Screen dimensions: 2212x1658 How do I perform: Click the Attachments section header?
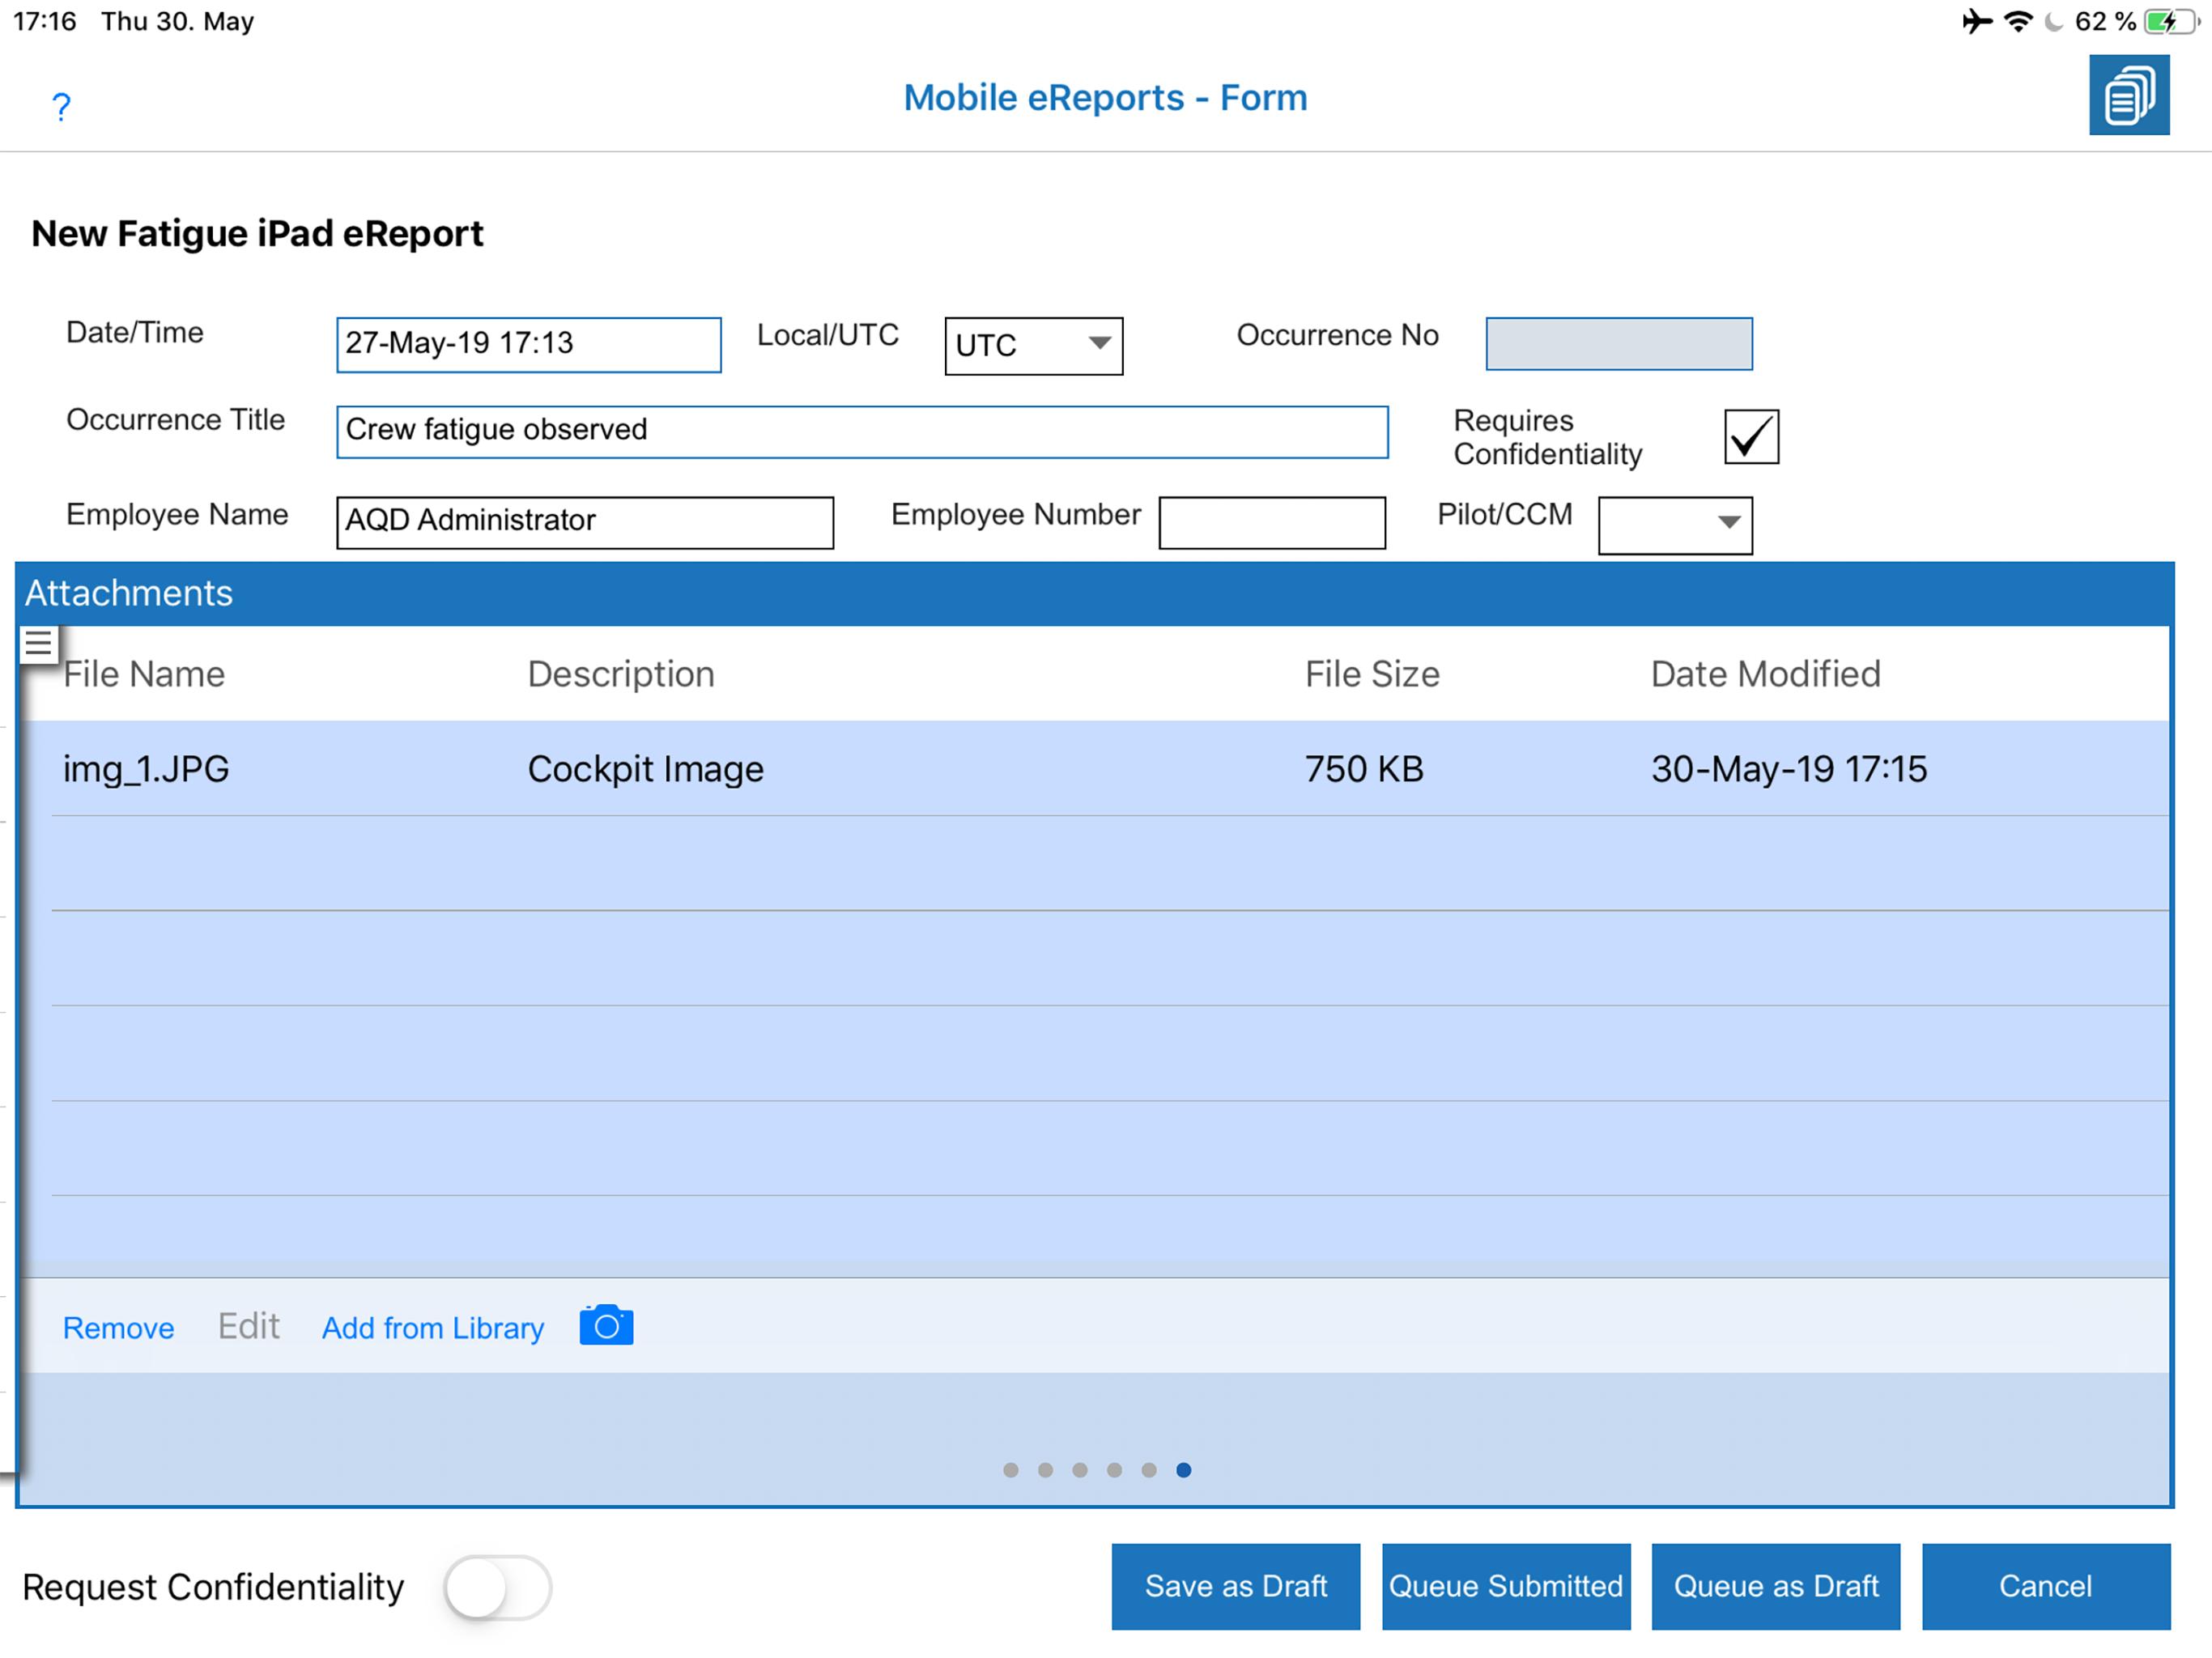click(1095, 594)
